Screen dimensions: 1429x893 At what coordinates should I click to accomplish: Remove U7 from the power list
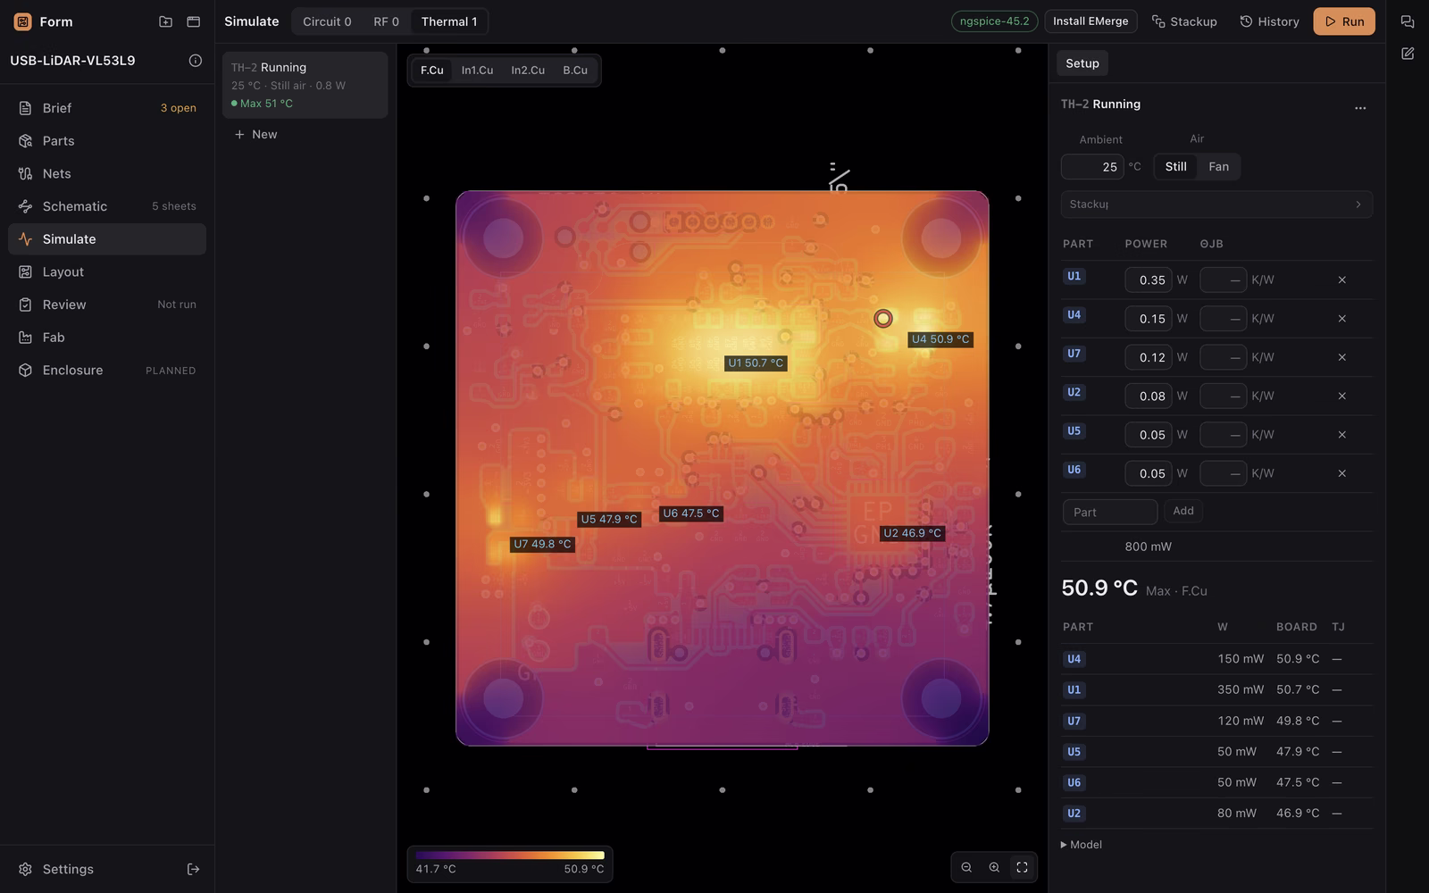point(1341,357)
